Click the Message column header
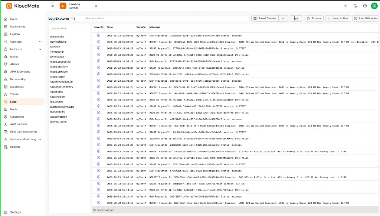This screenshot has height=216, width=380. 155,27
